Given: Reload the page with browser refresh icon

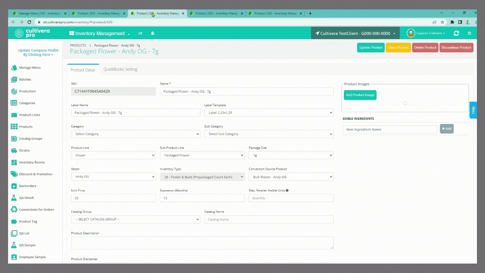Looking at the screenshot, I should [x=29, y=22].
